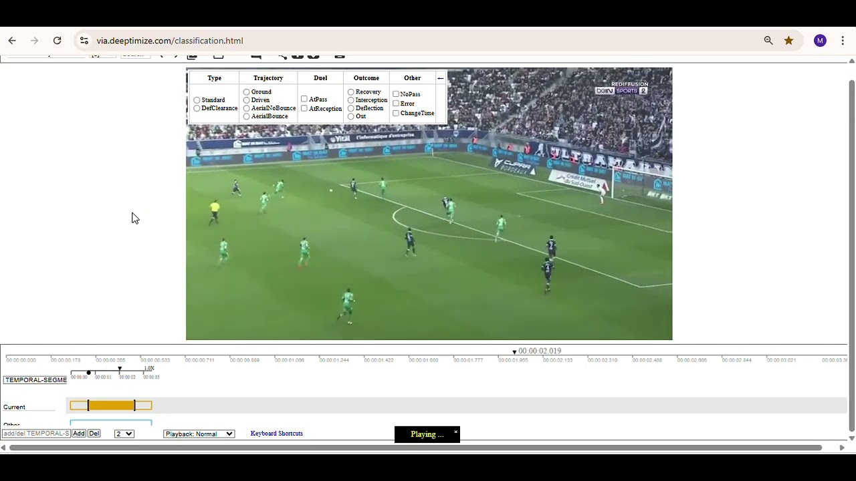Screen dimensions: 856x481
Task: Click the horizontal scrollbar right arrow
Action: 842,448
